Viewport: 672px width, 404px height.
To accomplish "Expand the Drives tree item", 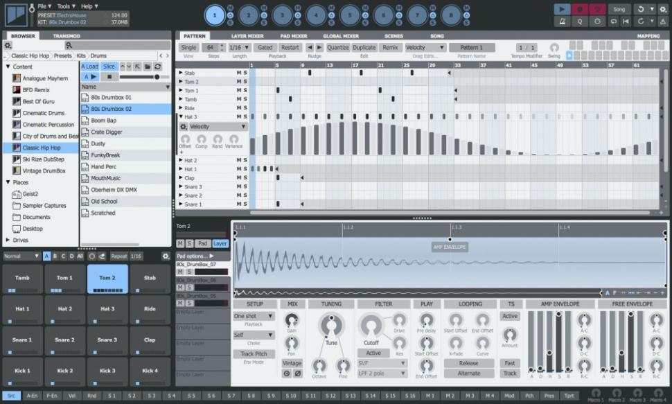I will click(8, 240).
